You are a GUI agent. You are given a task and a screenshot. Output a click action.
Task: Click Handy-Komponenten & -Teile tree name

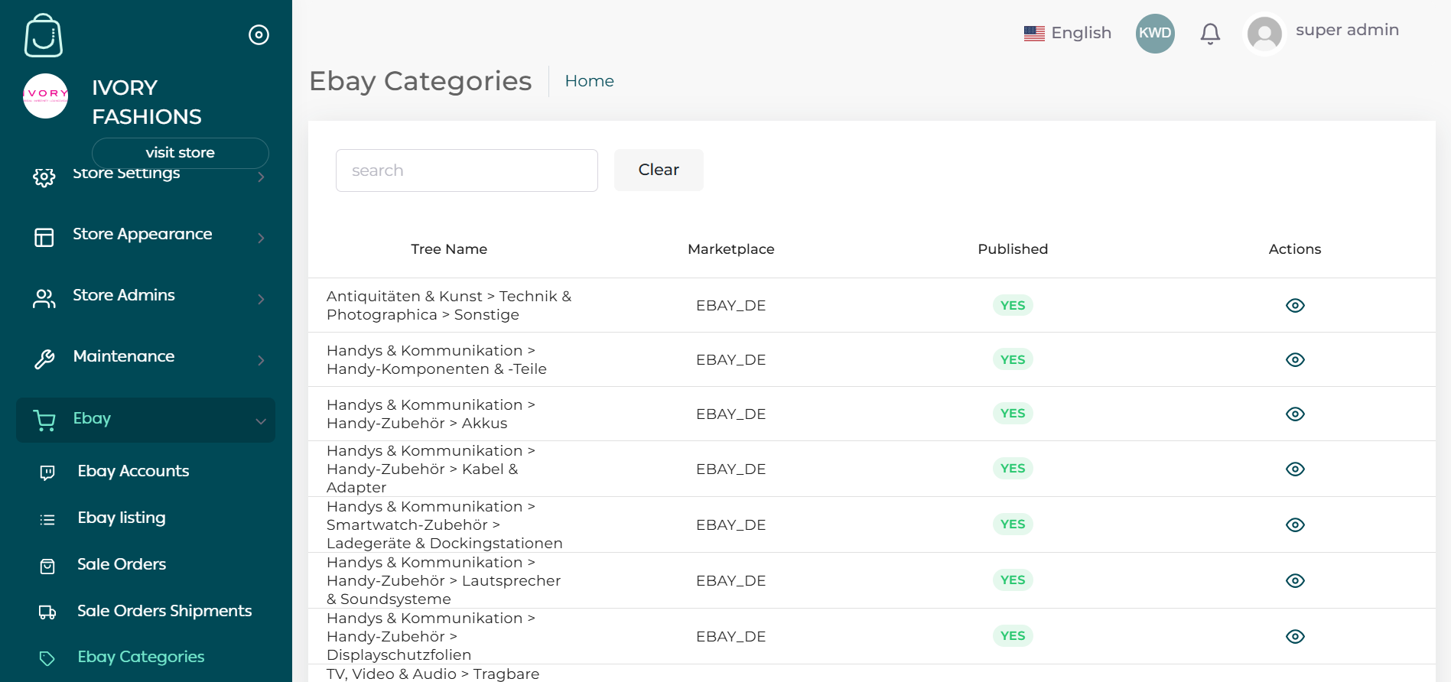point(437,360)
